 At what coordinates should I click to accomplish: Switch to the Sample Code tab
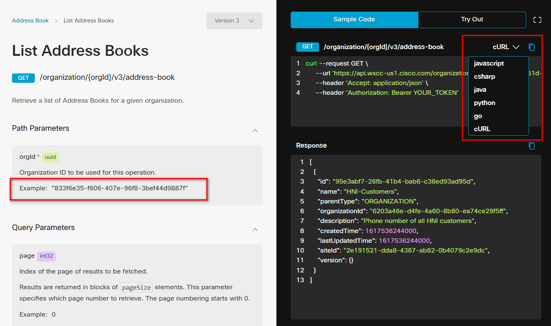pos(354,19)
